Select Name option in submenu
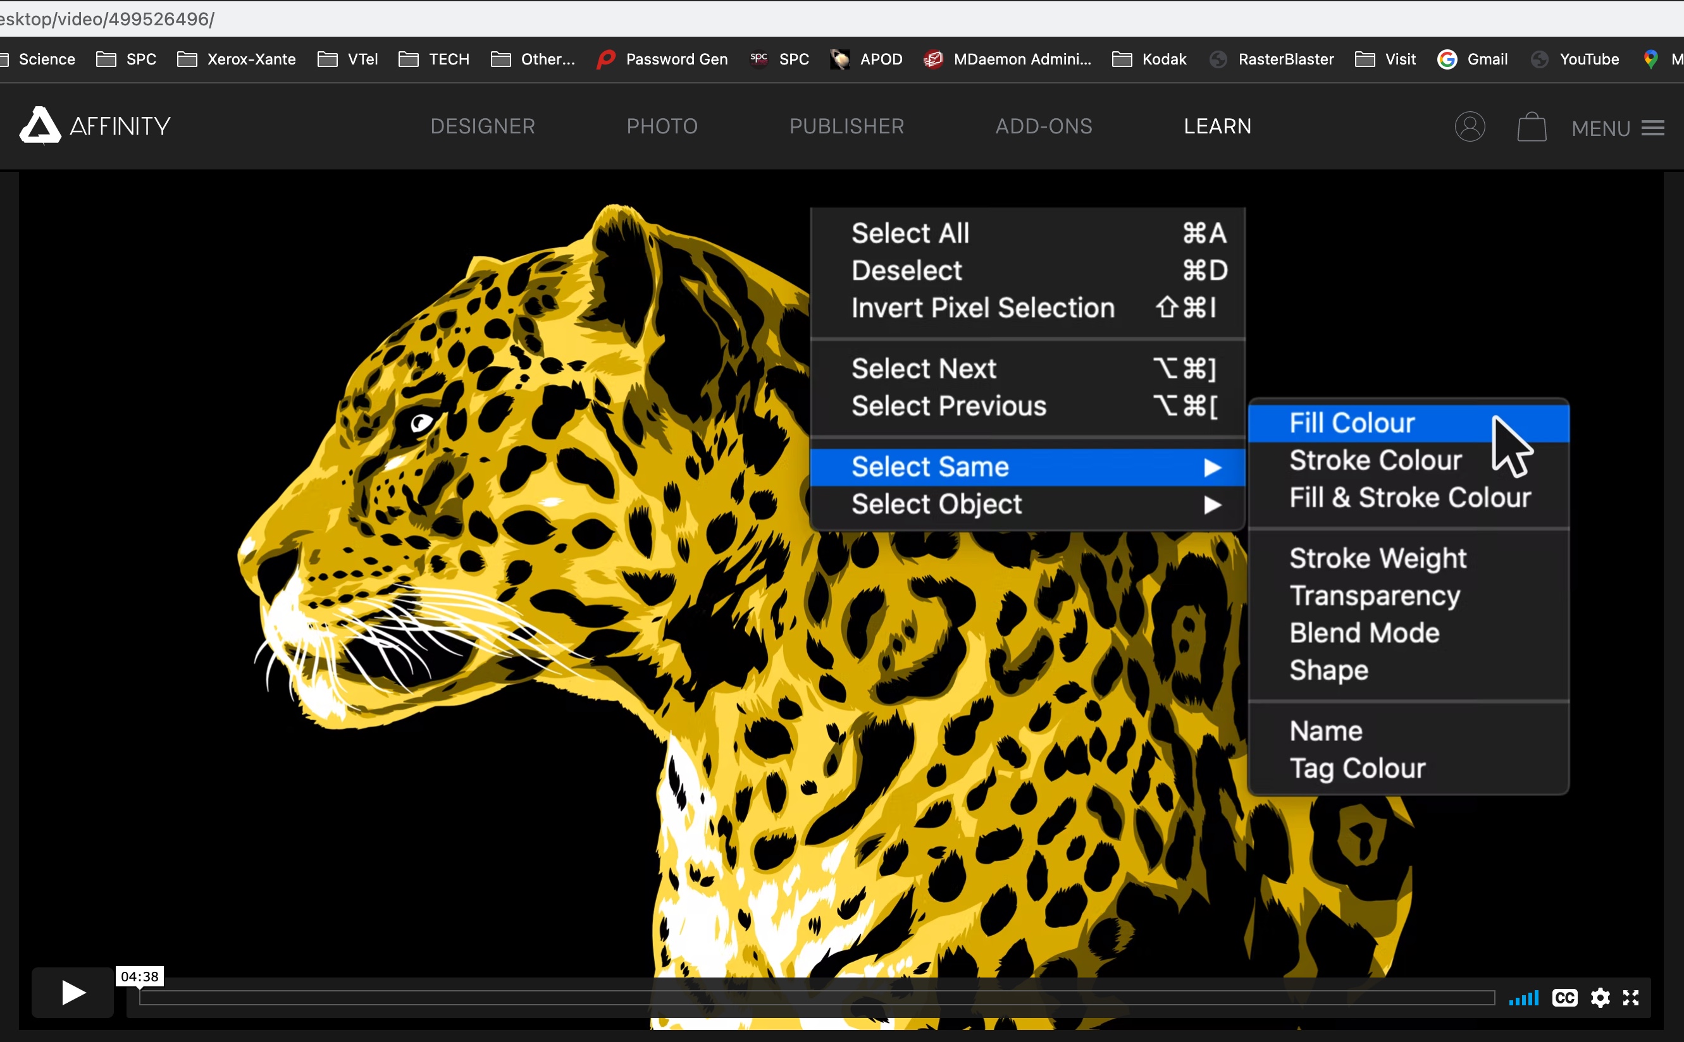The image size is (1684, 1042). click(1408, 731)
